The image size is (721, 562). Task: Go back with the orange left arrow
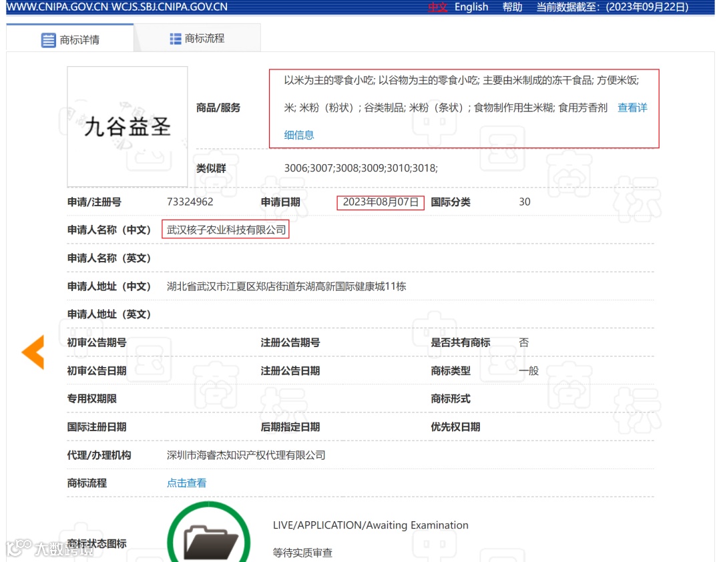click(x=33, y=352)
